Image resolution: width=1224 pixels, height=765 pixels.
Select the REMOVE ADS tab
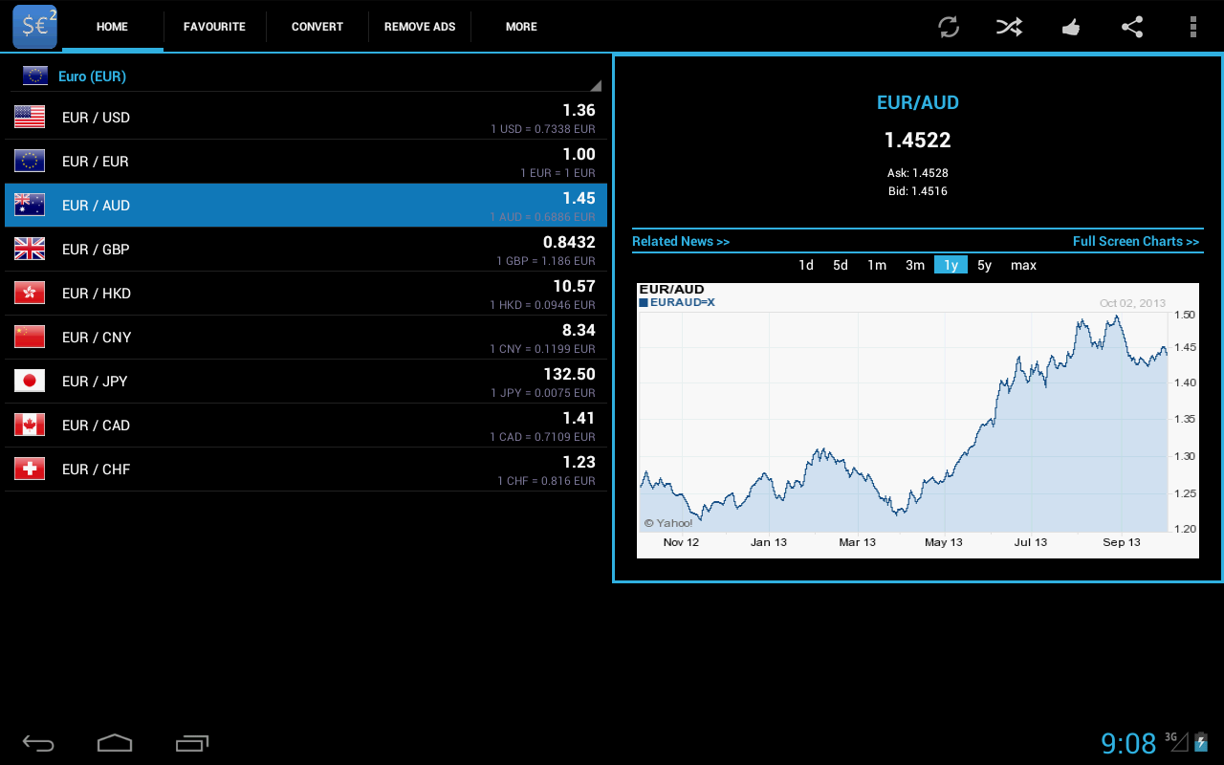[x=420, y=27]
